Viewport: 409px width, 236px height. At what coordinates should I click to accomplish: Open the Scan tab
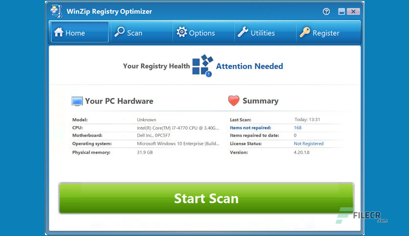click(141, 32)
